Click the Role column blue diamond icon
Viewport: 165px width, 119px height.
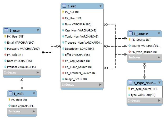[9, 106]
